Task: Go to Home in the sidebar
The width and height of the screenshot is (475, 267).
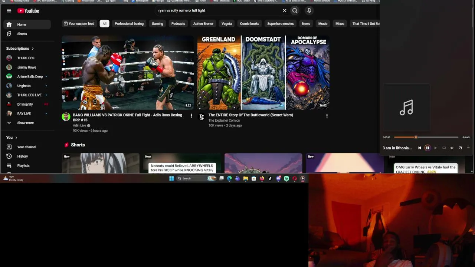Action: pyautogui.click(x=27, y=24)
